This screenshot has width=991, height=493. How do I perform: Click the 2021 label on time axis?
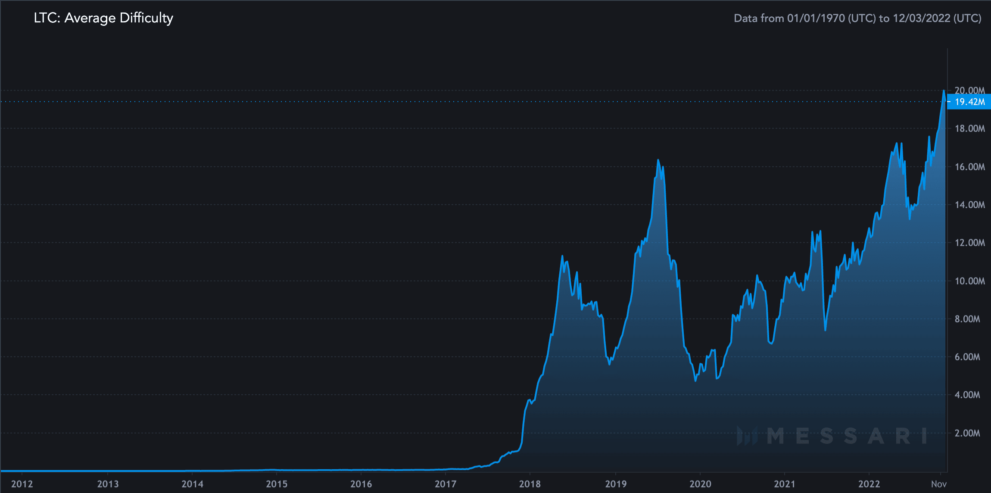(784, 484)
